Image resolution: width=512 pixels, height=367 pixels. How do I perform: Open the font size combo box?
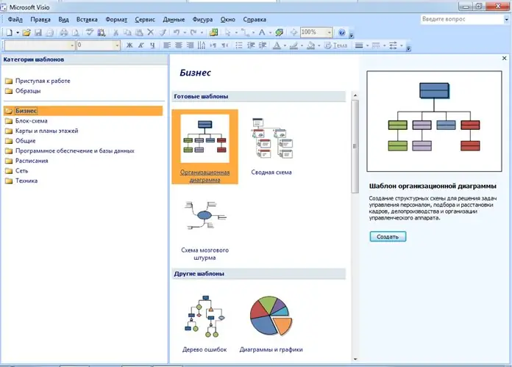pyautogui.click(x=99, y=46)
